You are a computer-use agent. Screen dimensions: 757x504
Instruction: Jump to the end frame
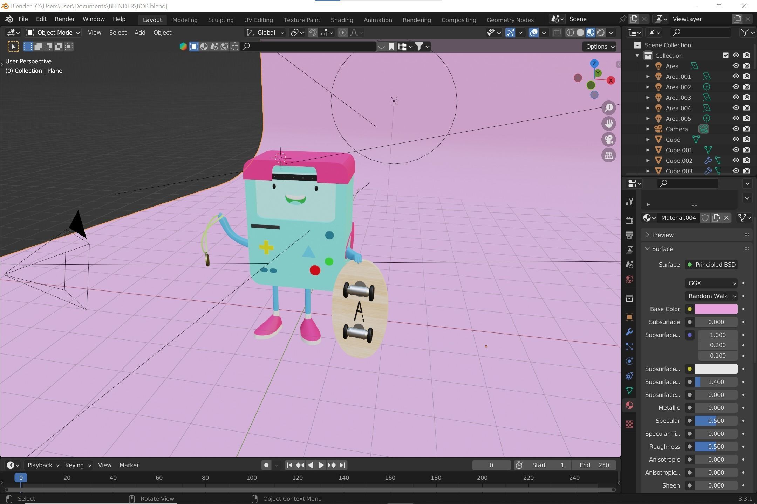tap(342, 465)
